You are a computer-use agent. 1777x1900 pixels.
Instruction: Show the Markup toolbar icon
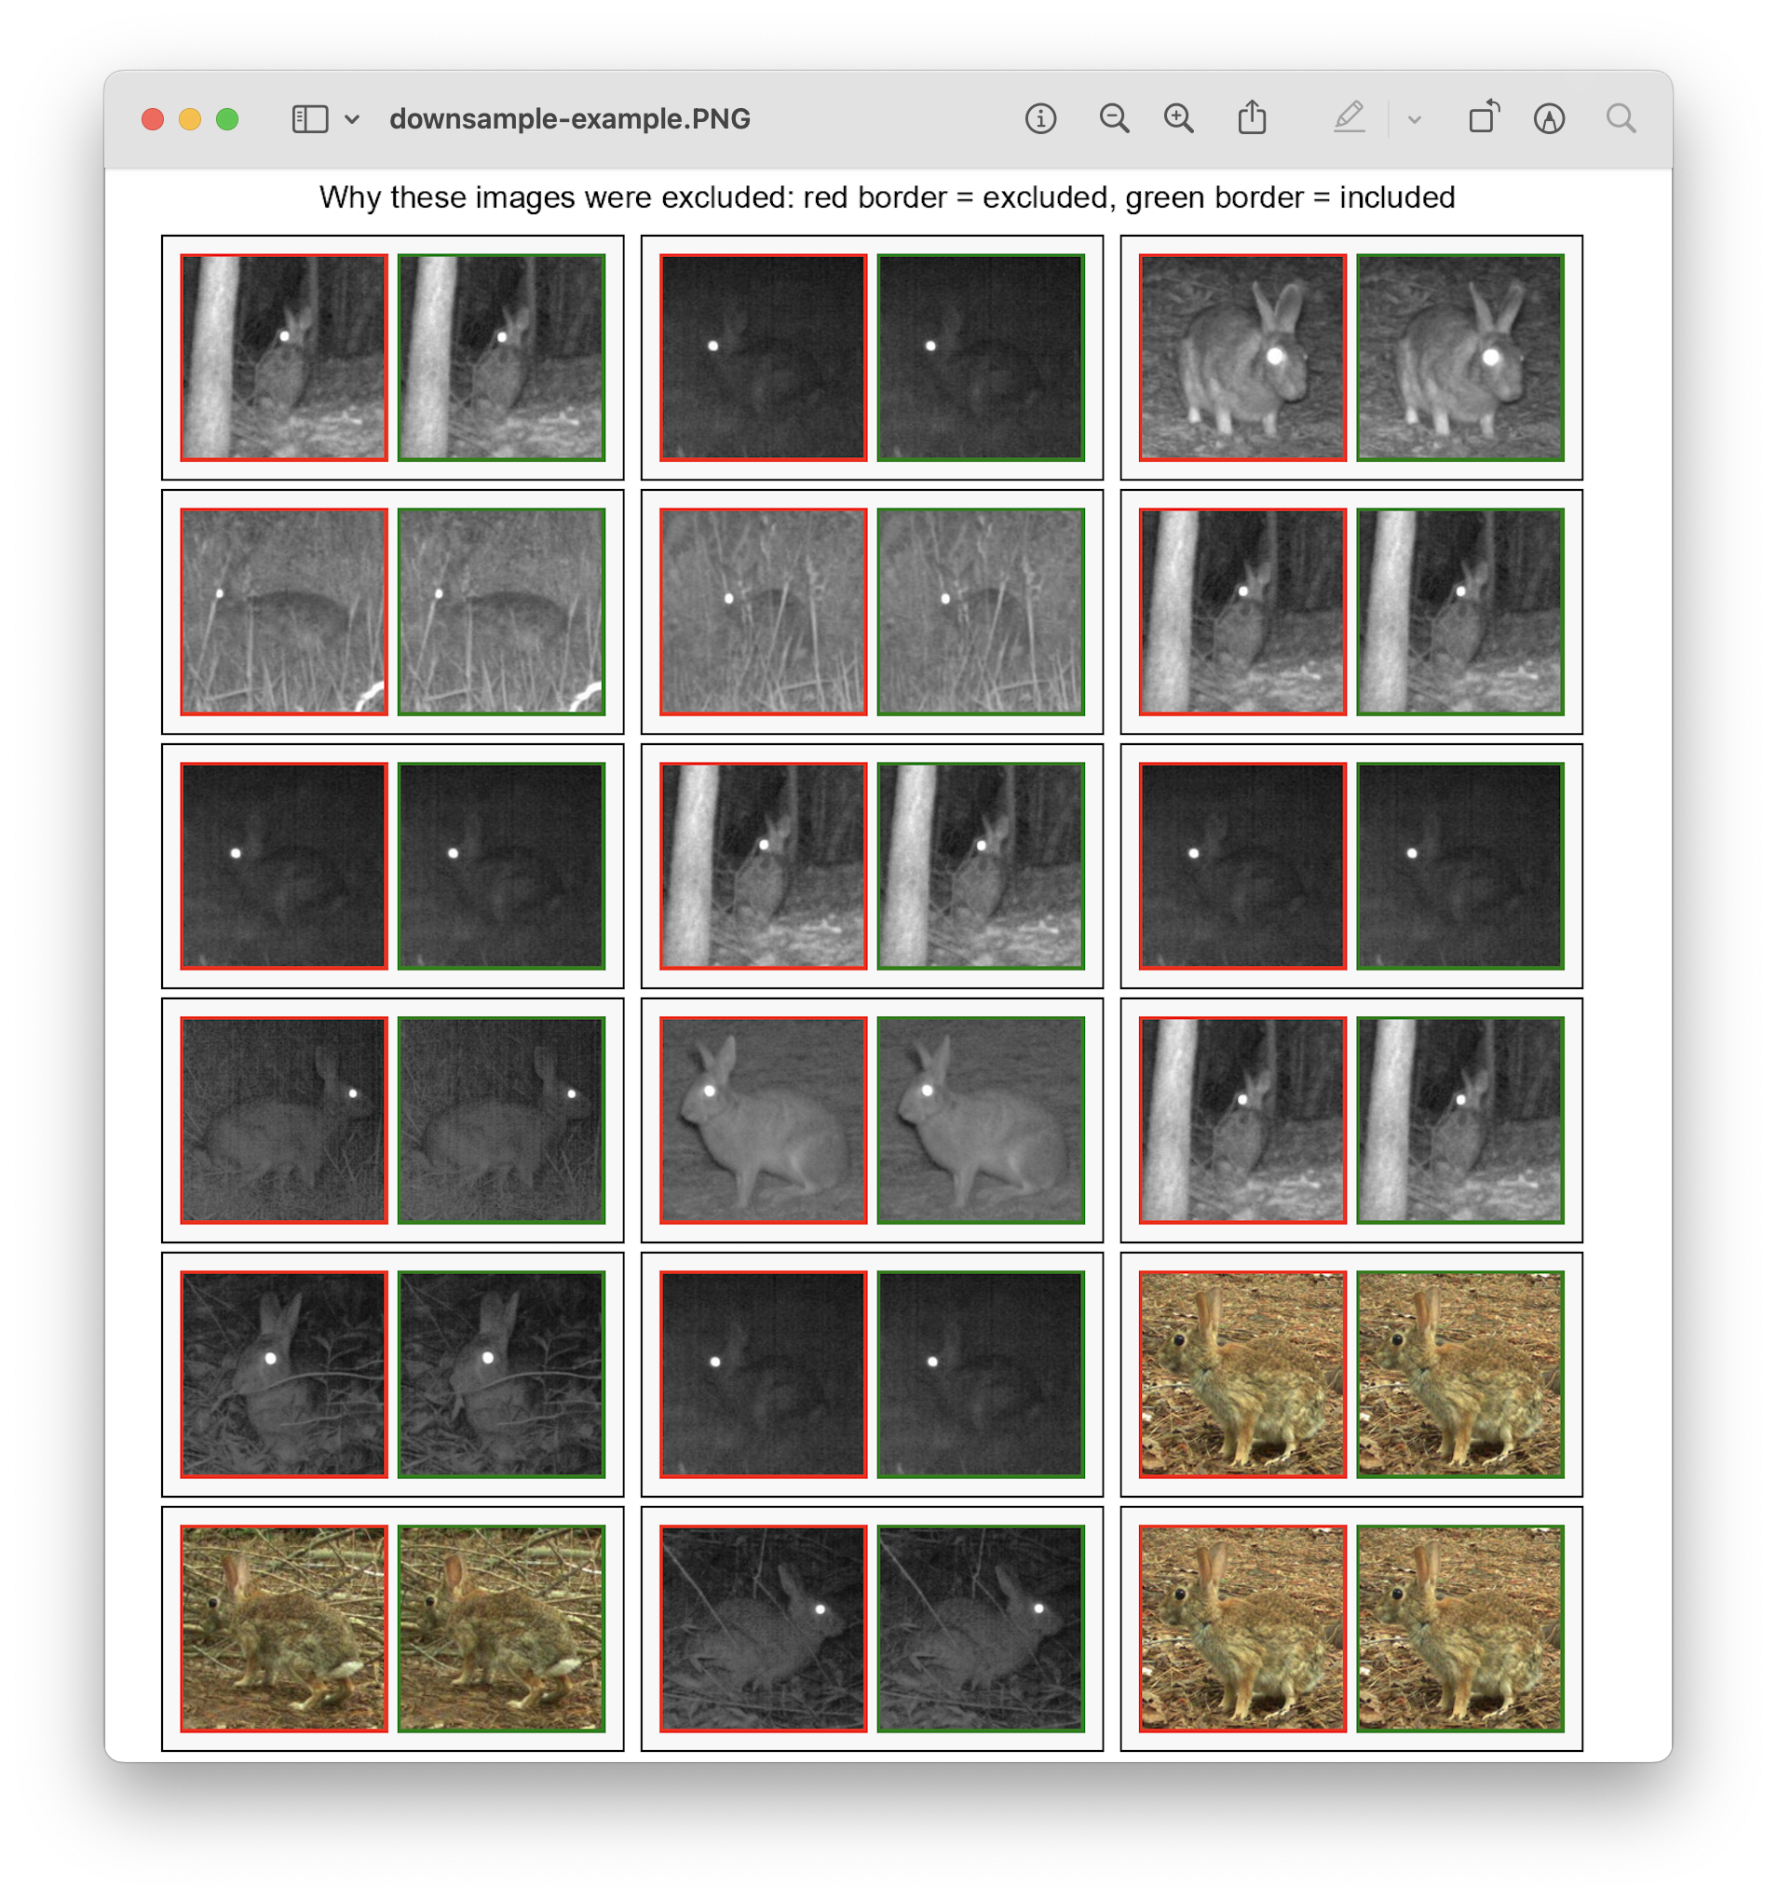pos(1549,118)
